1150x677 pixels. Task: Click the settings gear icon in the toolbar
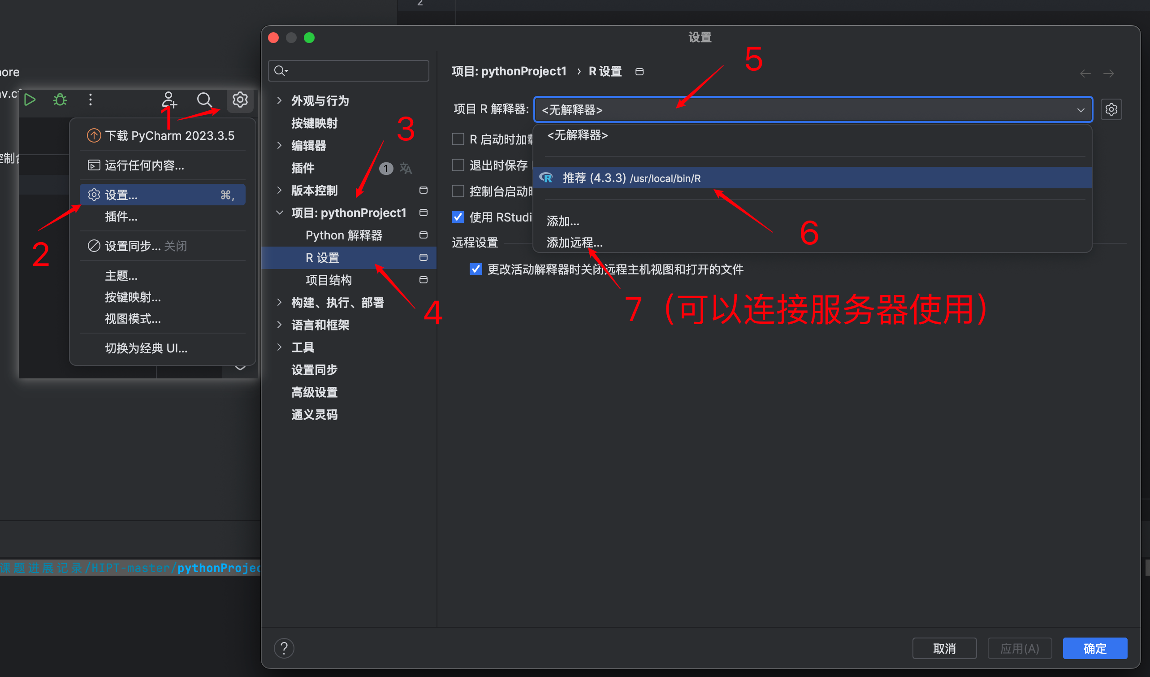pyautogui.click(x=240, y=100)
